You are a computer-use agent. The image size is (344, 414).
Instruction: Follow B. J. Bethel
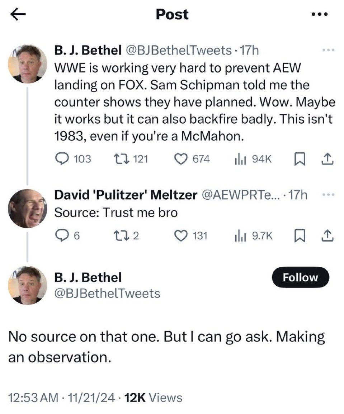tap(300, 277)
